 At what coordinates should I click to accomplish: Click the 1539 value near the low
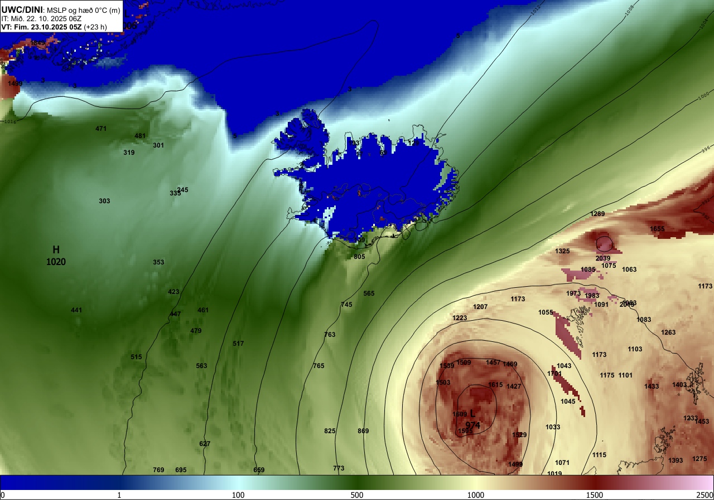coord(447,366)
